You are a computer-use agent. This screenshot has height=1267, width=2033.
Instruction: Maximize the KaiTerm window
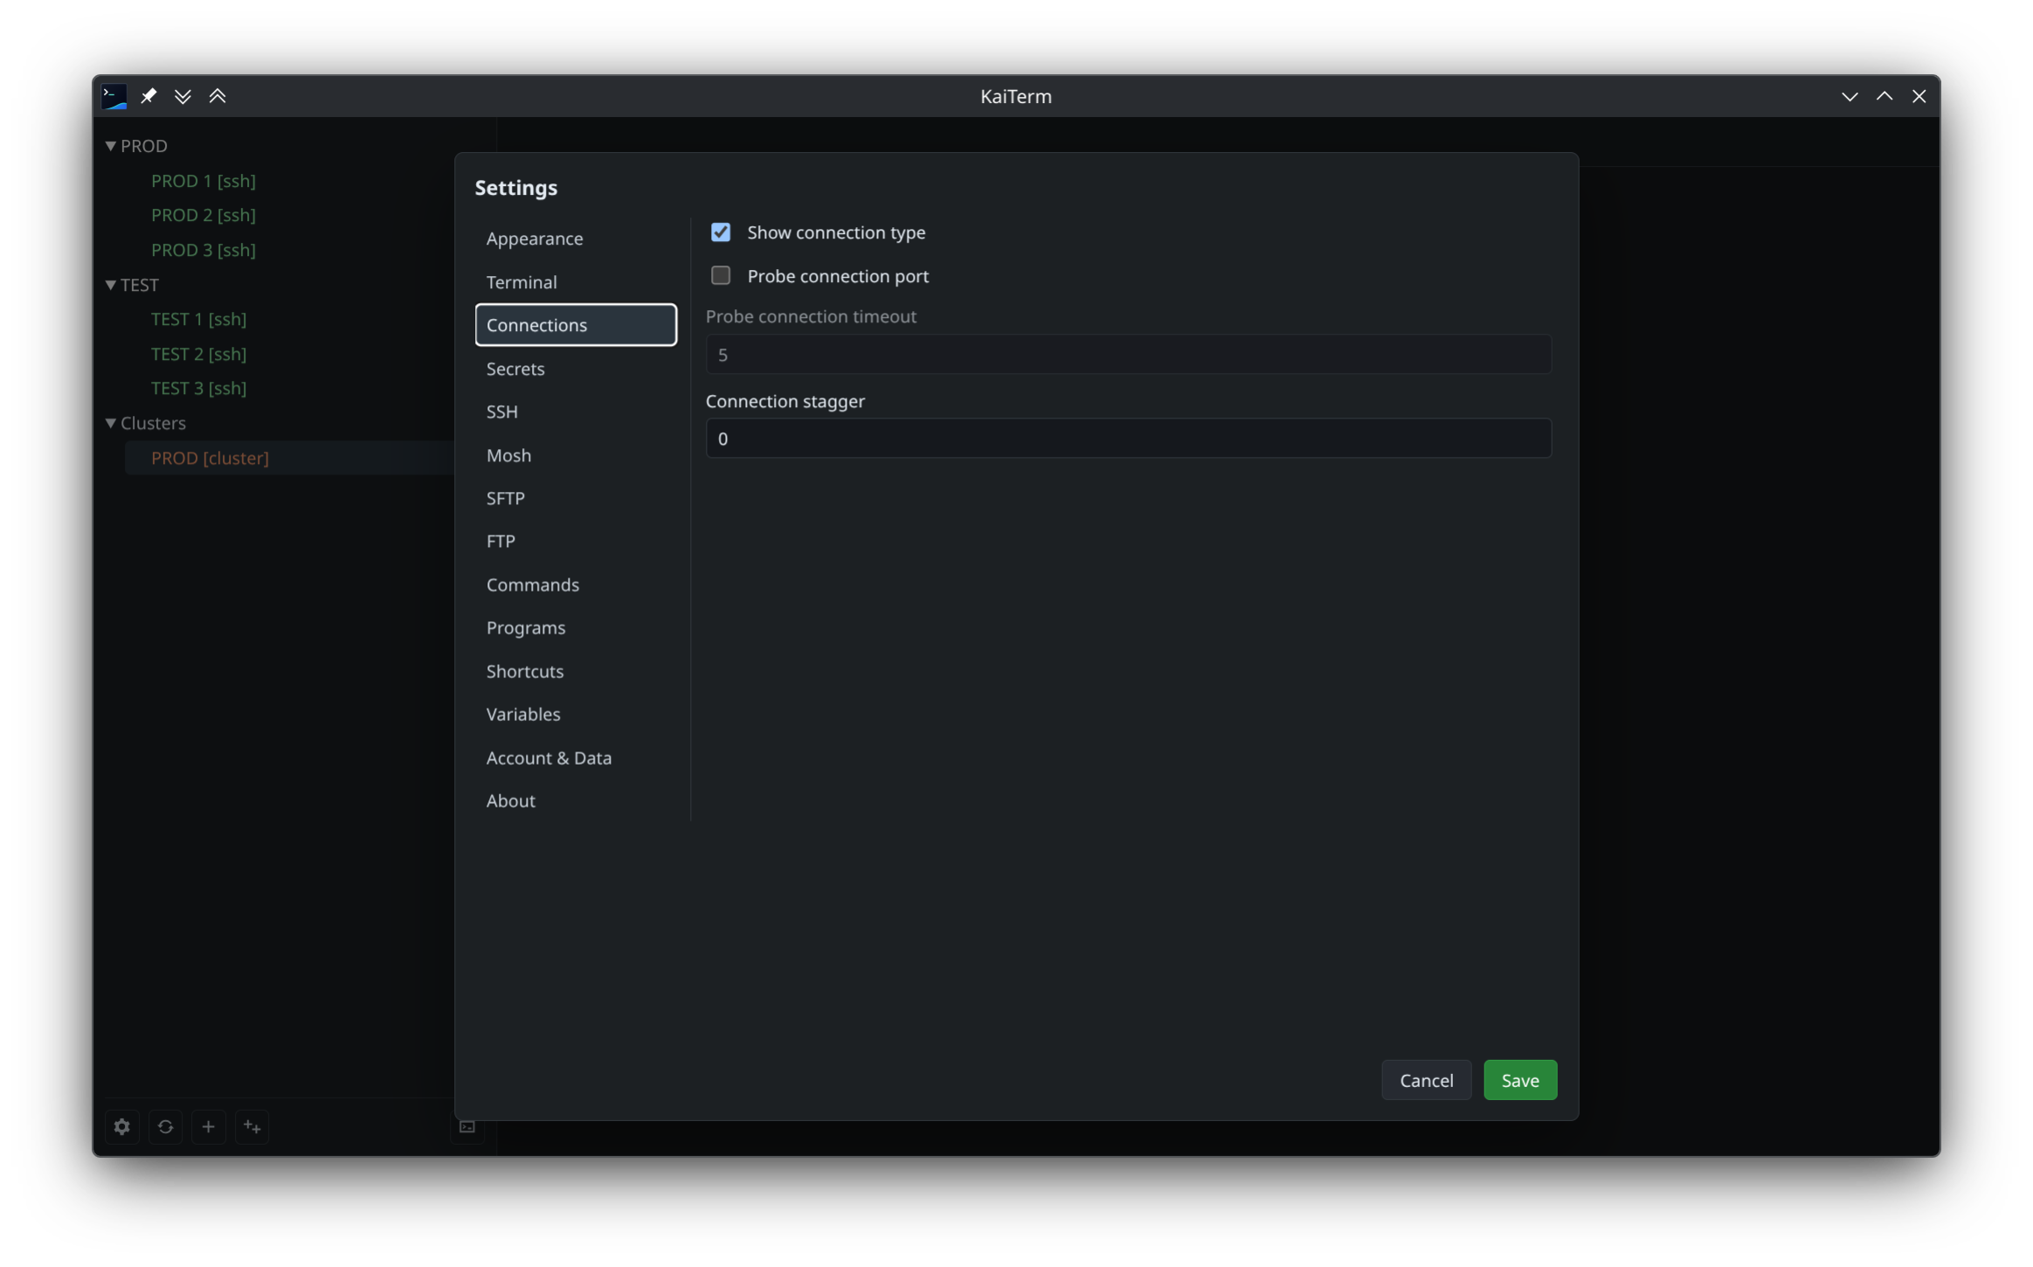point(1884,96)
